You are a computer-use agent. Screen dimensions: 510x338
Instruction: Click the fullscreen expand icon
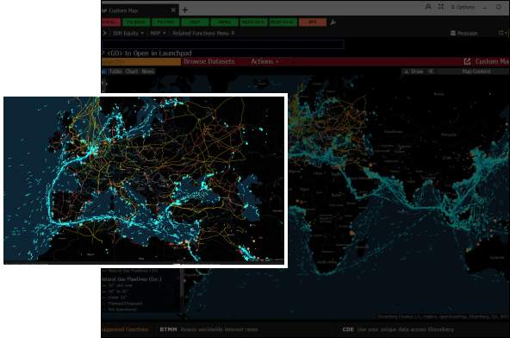(441, 7)
